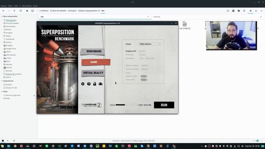This screenshot has width=265, height=149.
Task: Open the Ajuda menu
Action: point(35,6)
